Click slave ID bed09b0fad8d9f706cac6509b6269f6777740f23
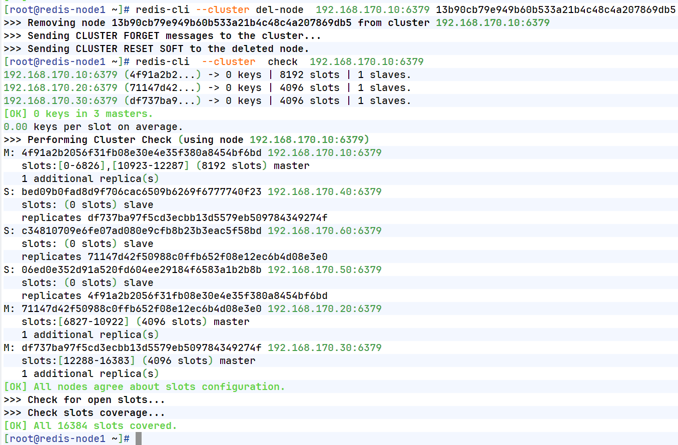 point(142,191)
